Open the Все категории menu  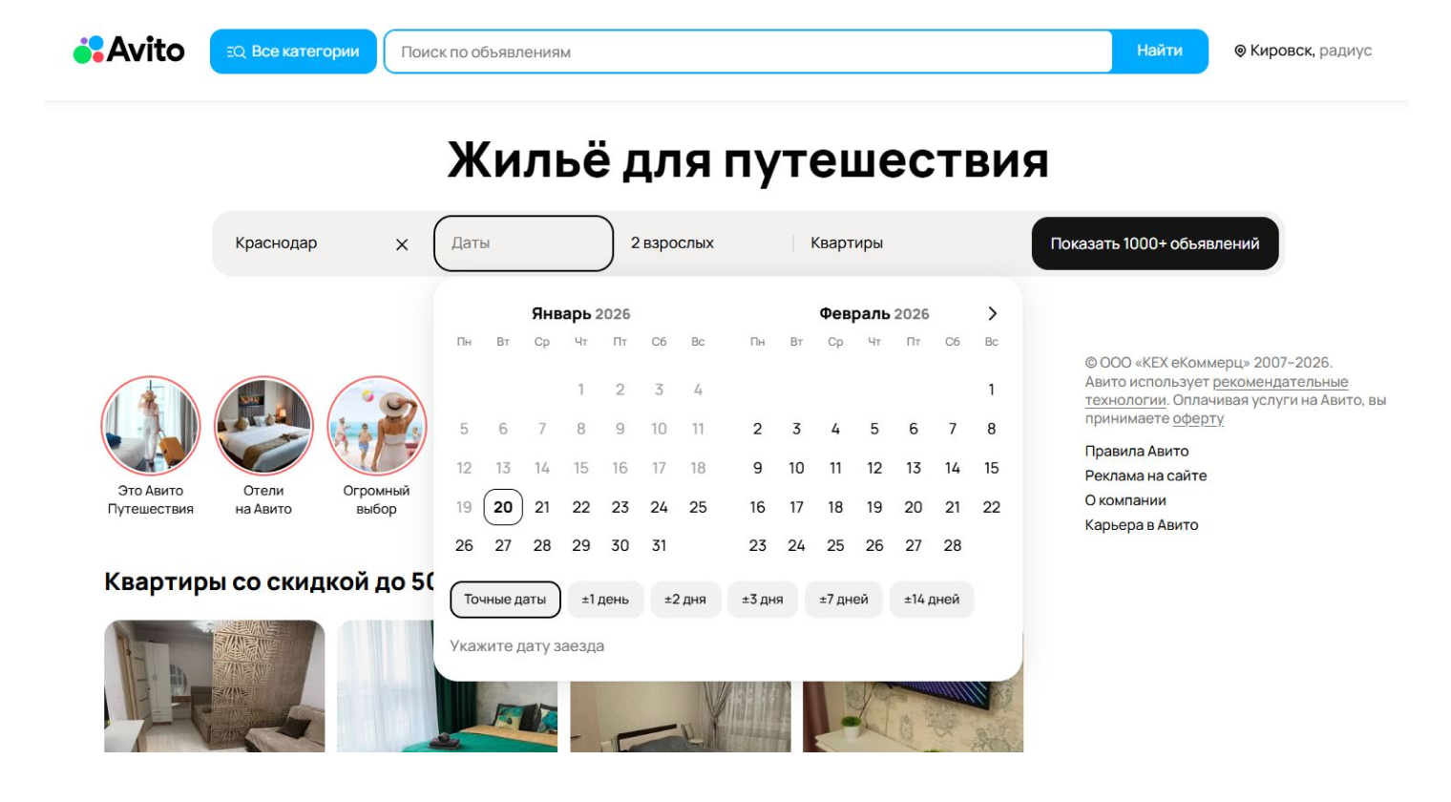[x=293, y=52]
